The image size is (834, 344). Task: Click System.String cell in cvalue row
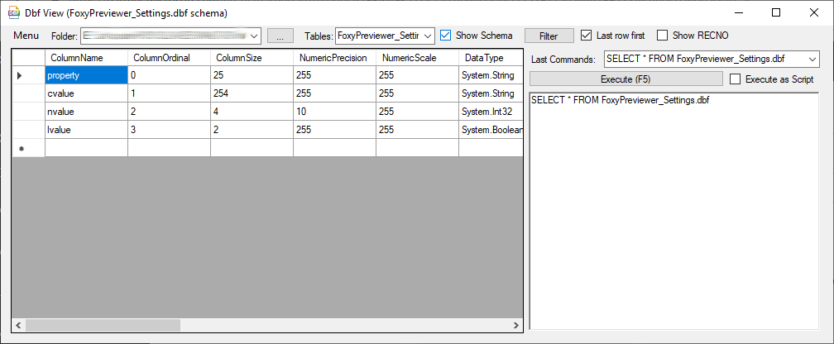491,93
